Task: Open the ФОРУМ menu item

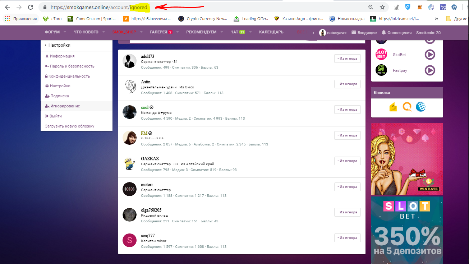Action: [x=52, y=32]
